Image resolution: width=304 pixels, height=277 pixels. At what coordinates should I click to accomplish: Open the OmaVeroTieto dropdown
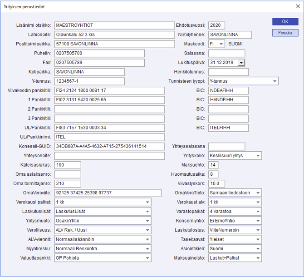click(258, 193)
